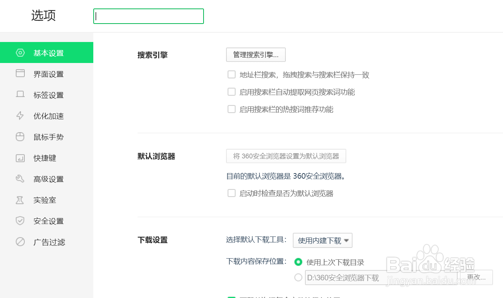
Task: Click the mouse icon beside 鼠标手势
Action: (20, 137)
